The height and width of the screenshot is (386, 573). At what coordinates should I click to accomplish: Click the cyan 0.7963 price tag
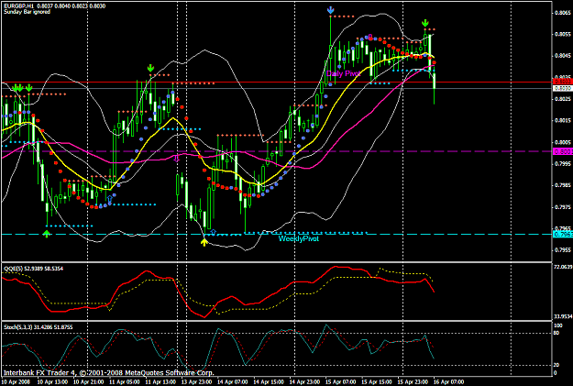(x=563, y=235)
